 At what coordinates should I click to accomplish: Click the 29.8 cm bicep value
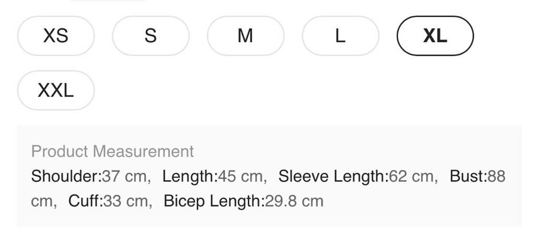[x=294, y=201]
